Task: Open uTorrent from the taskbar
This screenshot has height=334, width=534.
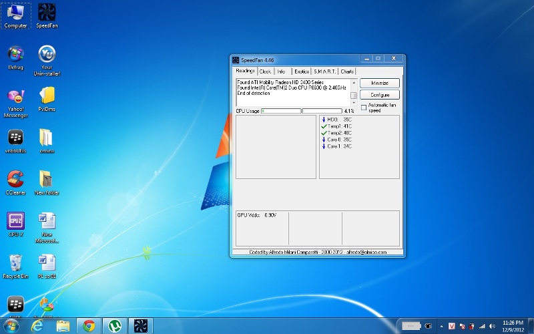Action: (x=114, y=325)
